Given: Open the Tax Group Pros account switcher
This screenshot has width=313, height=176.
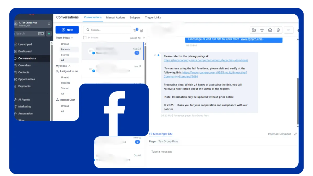Looking at the screenshot, I should click(x=33, y=24).
